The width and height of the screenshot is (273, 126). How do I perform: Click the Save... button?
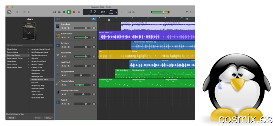(48, 118)
